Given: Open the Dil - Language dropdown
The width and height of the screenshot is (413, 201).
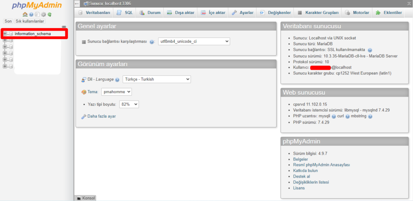Looking at the screenshot, I should point(156,79).
